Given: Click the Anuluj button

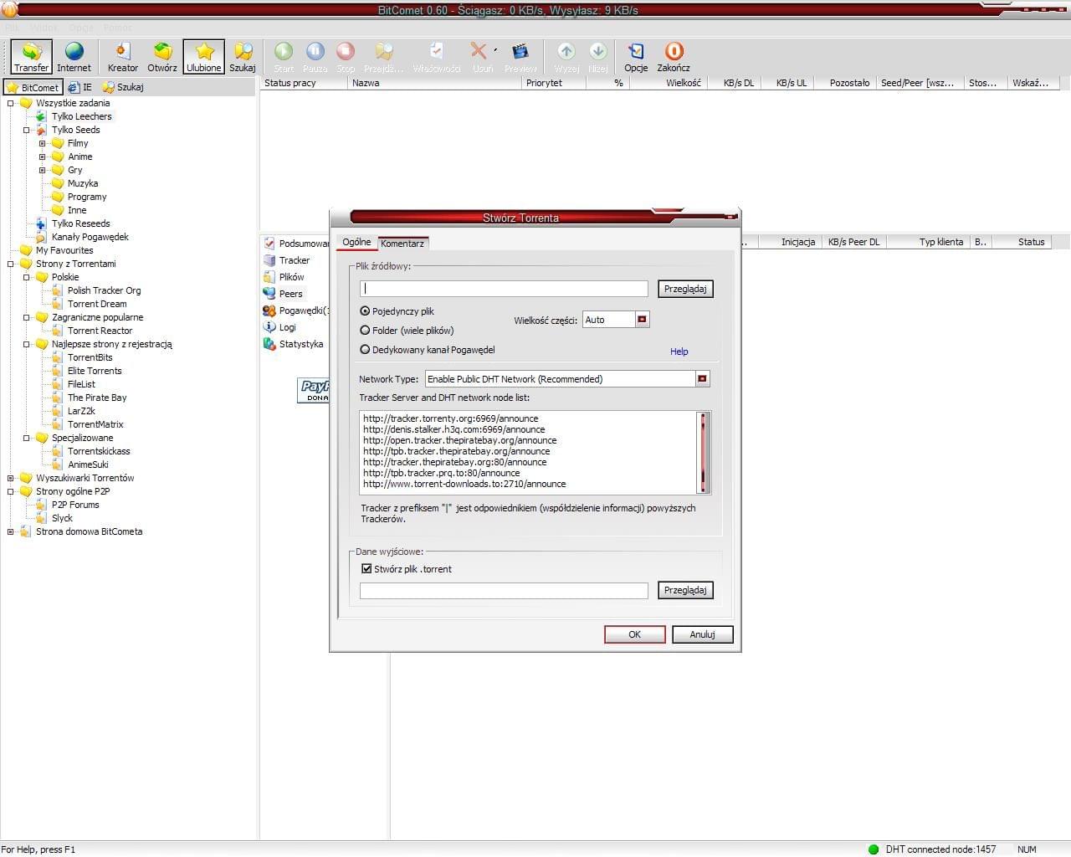Looking at the screenshot, I should click(703, 634).
